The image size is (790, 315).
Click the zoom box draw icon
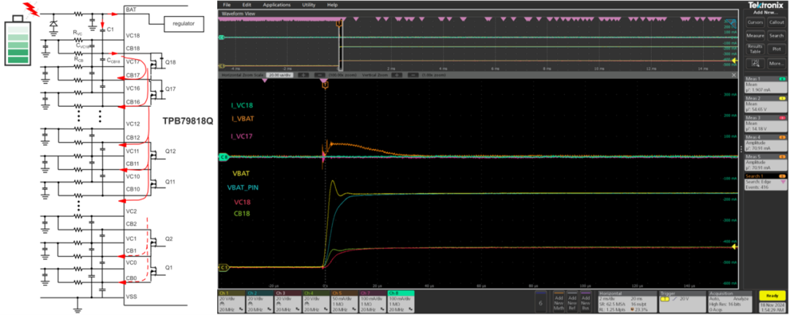point(756,62)
